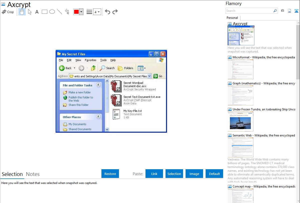The width and height of the screenshot is (300, 203).
Task: Activate the hand pan tool
Action: pos(22,12)
